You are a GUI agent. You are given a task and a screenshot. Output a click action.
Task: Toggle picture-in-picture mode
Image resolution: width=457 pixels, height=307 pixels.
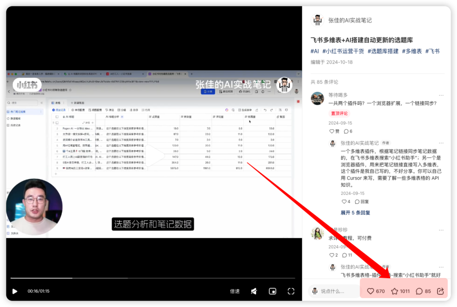point(273,291)
